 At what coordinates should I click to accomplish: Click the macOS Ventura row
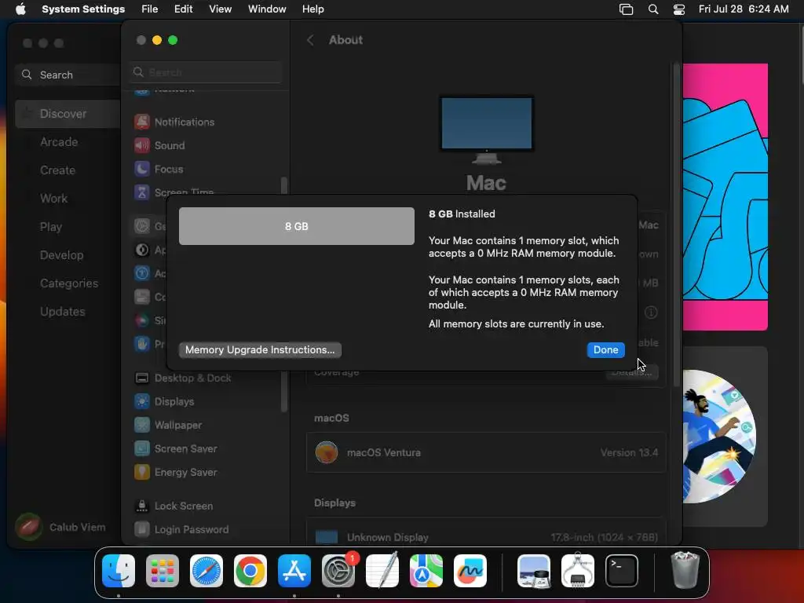[x=486, y=453]
